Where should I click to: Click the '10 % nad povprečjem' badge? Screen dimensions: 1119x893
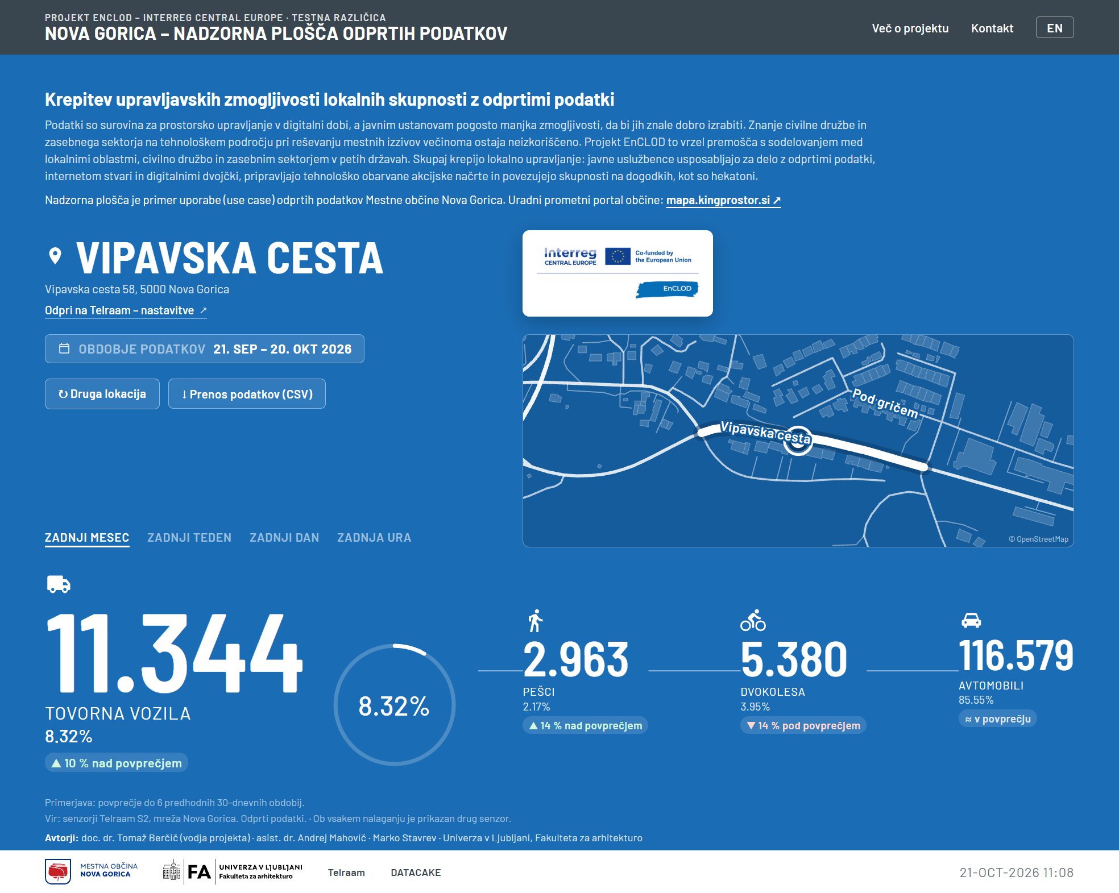click(117, 763)
